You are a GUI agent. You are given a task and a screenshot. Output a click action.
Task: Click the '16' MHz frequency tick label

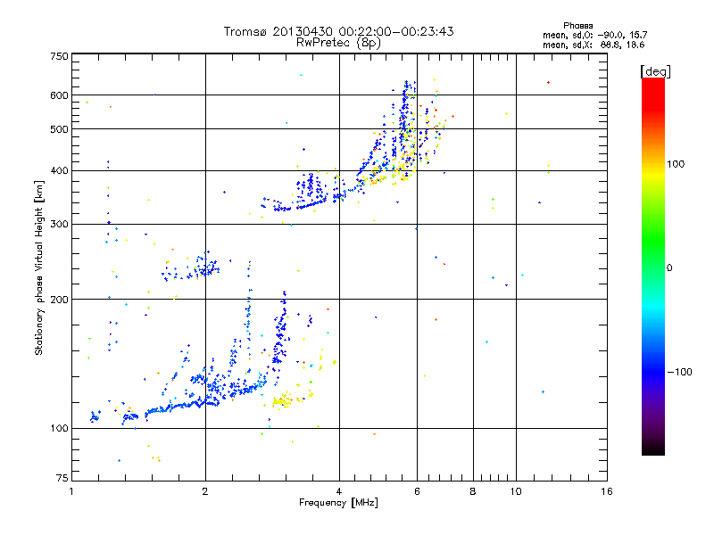[607, 491]
